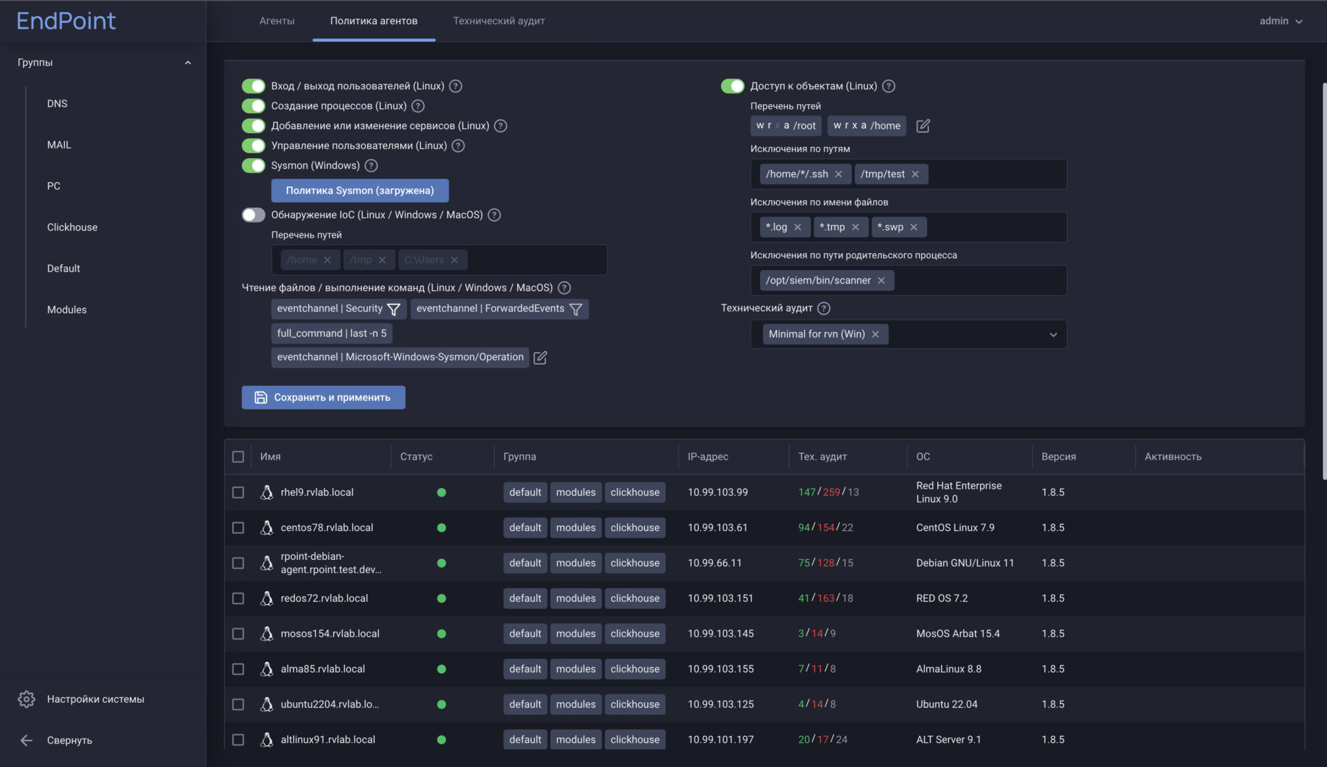
Task: Enable Обнаружение IoC switch
Action: (254, 215)
